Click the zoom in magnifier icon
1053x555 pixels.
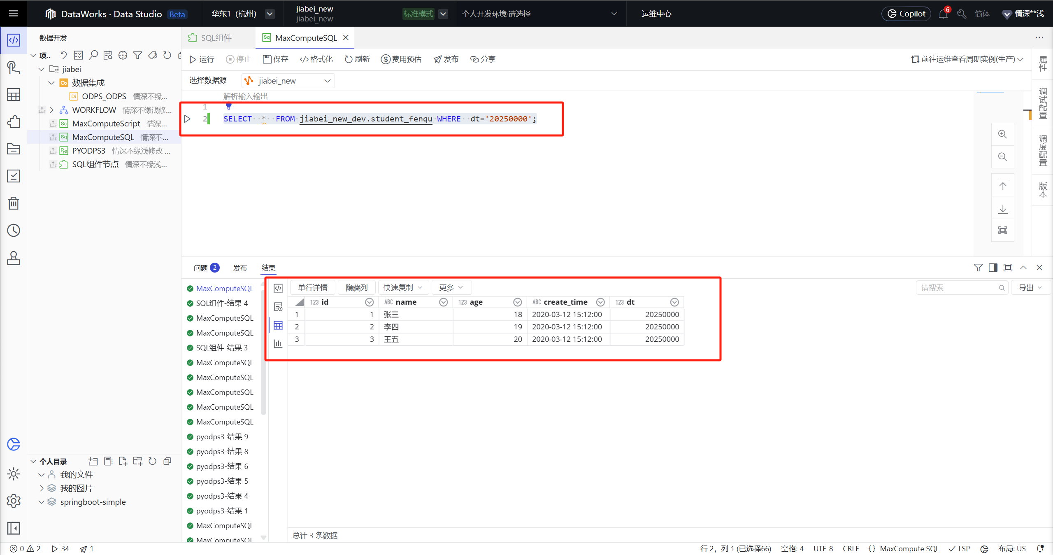point(1002,134)
